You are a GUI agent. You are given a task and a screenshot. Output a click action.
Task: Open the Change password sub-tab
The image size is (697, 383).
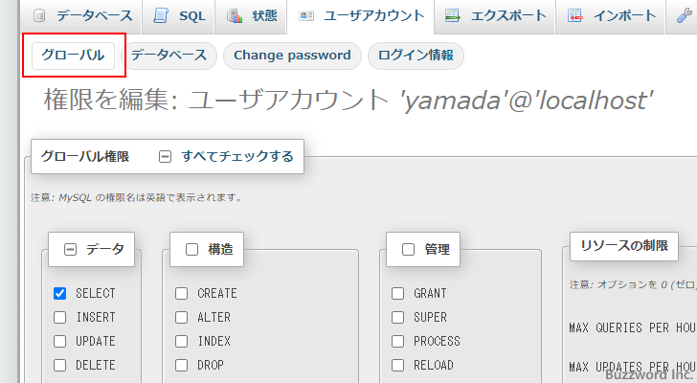tap(292, 56)
